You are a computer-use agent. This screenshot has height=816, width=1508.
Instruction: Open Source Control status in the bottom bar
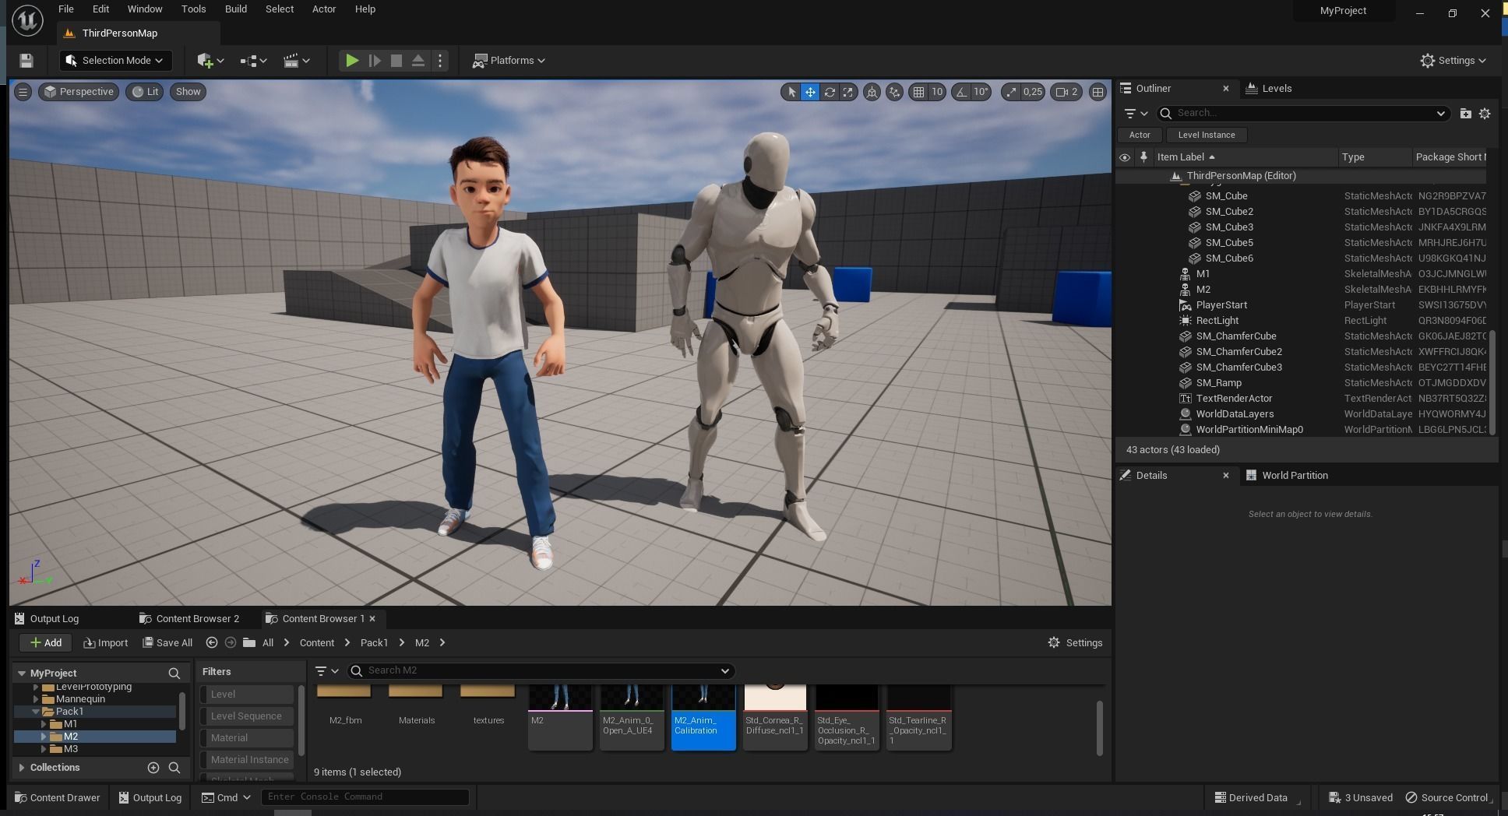1448,797
